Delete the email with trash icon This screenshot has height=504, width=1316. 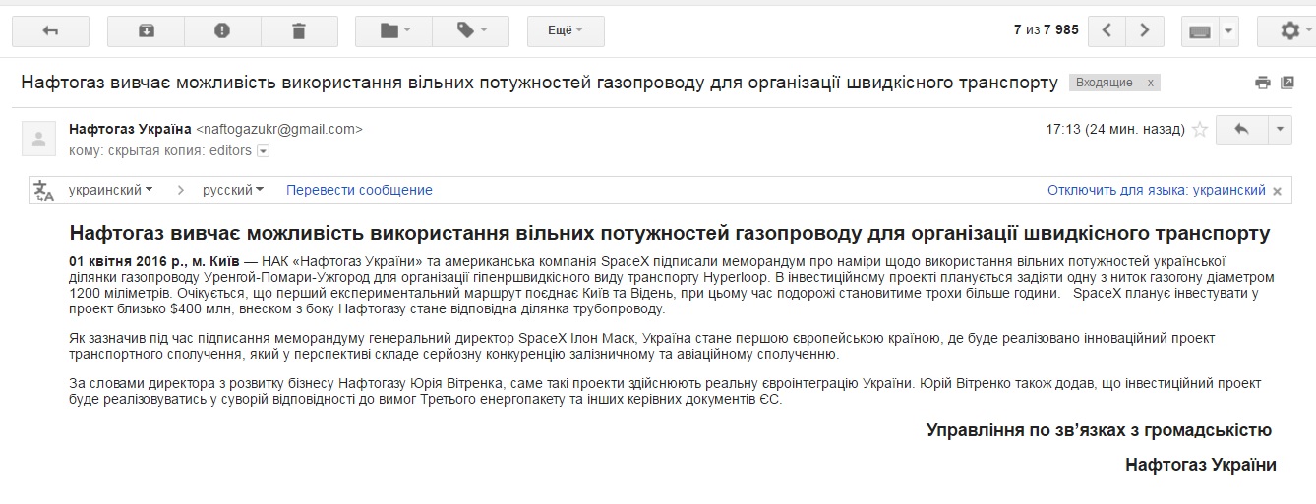[x=299, y=30]
